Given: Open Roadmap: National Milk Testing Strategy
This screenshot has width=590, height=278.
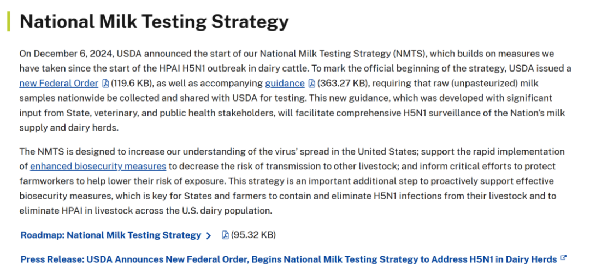Looking at the screenshot, I should pos(111,235).
